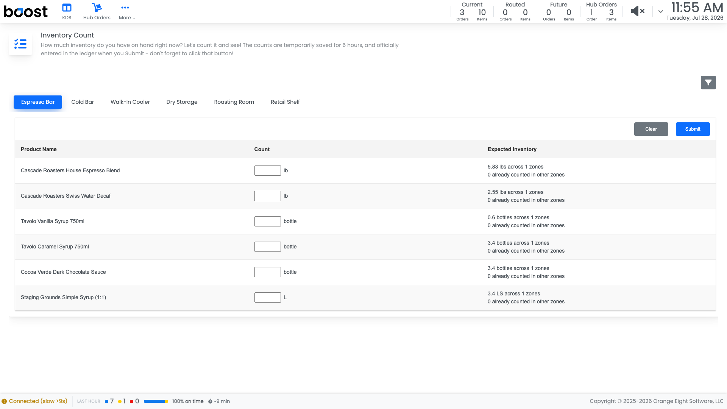Toggle the muted speaker icon
Screen dimensions: 727x409
(638, 11)
